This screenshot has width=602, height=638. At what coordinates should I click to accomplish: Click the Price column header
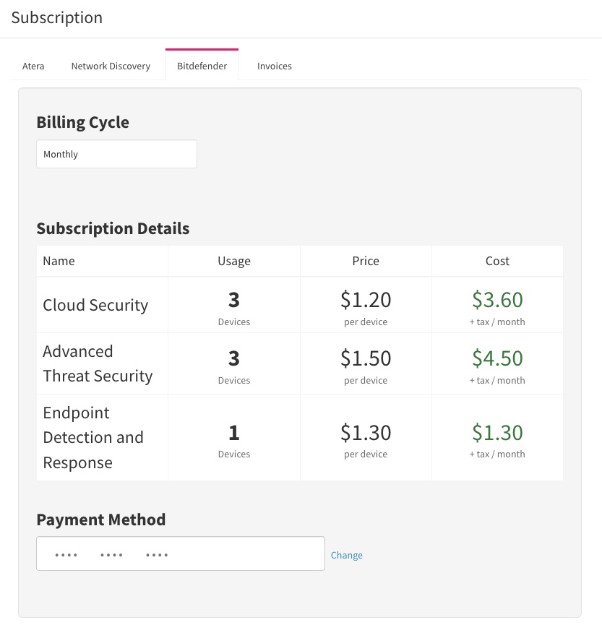(366, 261)
